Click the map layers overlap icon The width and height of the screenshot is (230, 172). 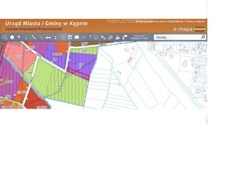[63, 37]
